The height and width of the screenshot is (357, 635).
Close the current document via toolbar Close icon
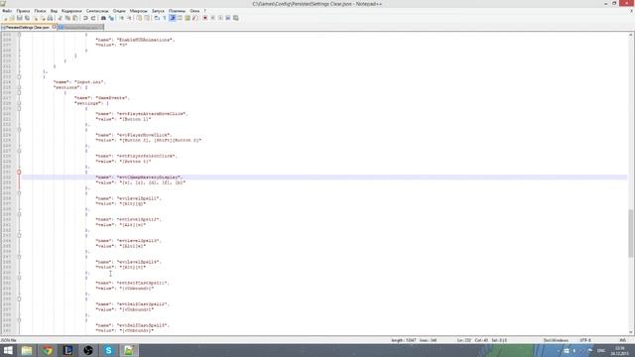pyautogui.click(x=36, y=18)
